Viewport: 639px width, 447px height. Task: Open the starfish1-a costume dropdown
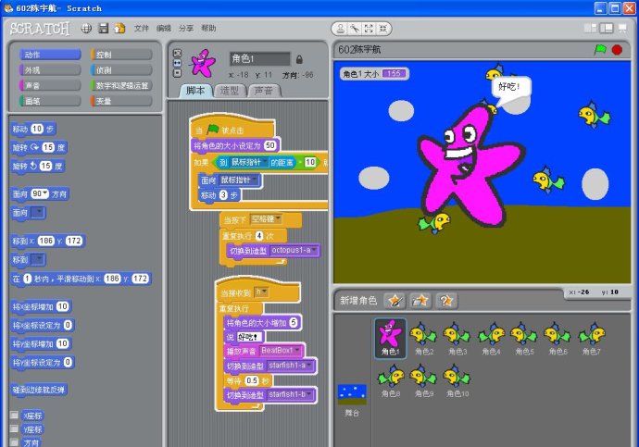(309, 366)
